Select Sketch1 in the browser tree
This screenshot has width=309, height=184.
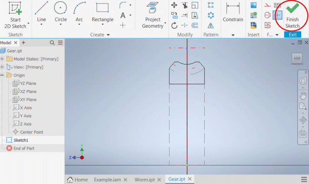(x=21, y=140)
